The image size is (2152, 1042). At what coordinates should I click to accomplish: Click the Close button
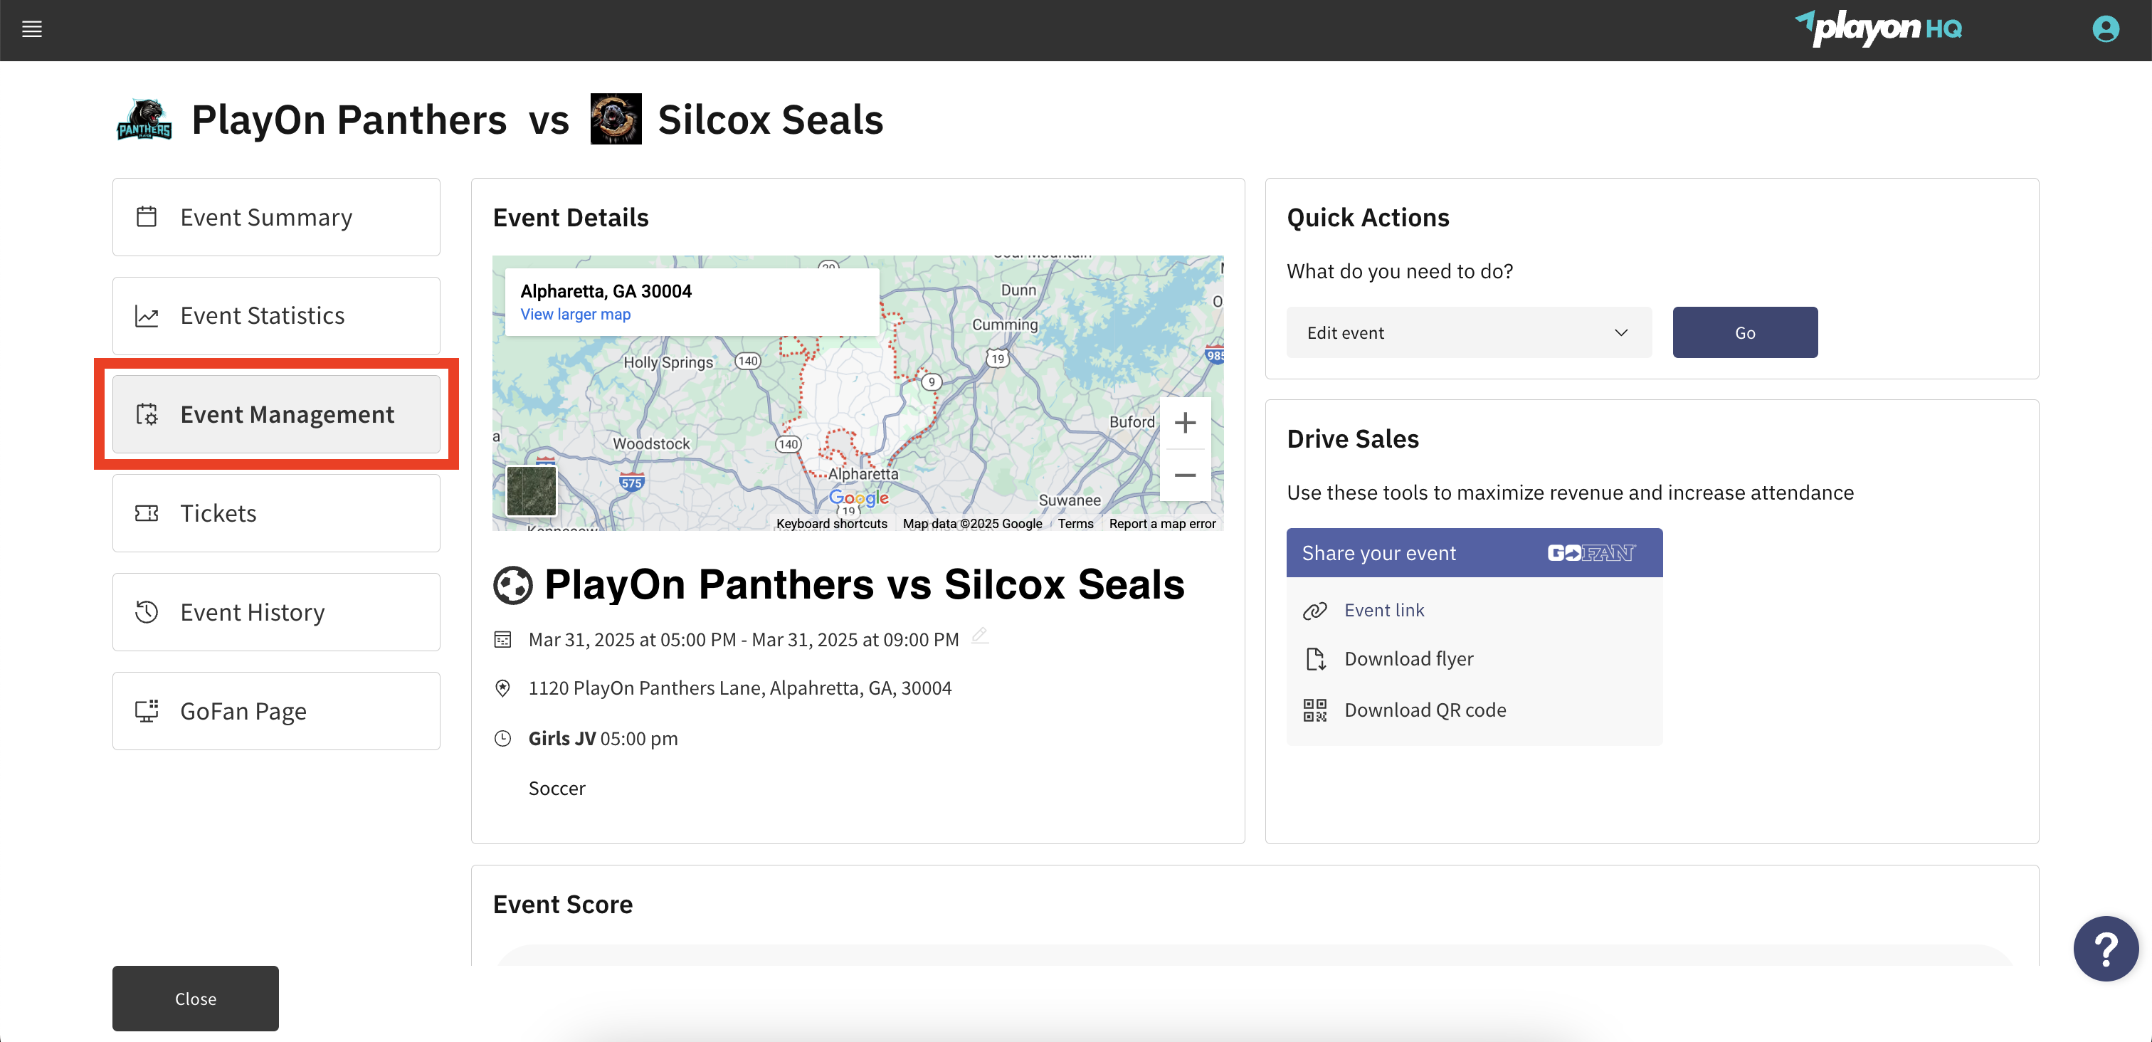coord(195,998)
